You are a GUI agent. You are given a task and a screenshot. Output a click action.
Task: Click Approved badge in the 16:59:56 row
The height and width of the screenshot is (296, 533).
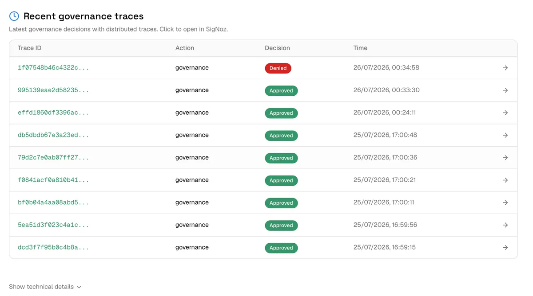281,226
